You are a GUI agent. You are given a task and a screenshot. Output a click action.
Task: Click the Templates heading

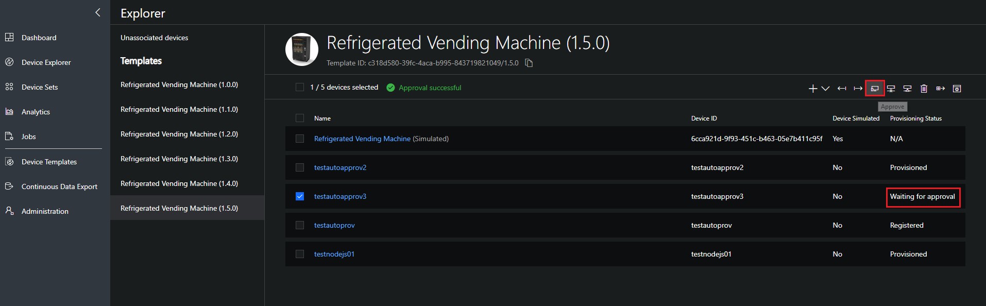(141, 61)
